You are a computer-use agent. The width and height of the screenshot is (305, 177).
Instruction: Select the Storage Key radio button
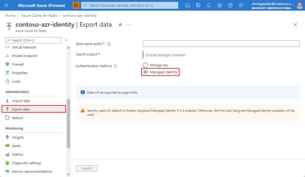[145, 65]
